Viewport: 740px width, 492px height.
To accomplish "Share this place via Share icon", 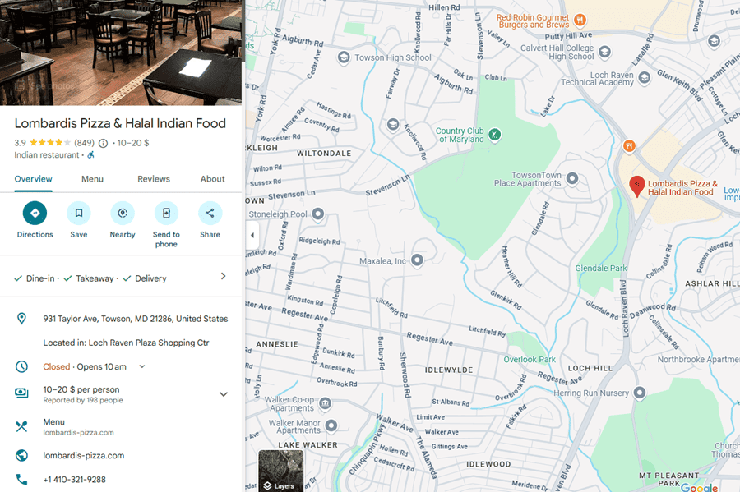I will point(210,213).
